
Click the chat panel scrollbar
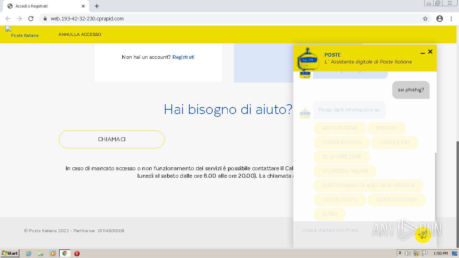[x=436, y=186]
